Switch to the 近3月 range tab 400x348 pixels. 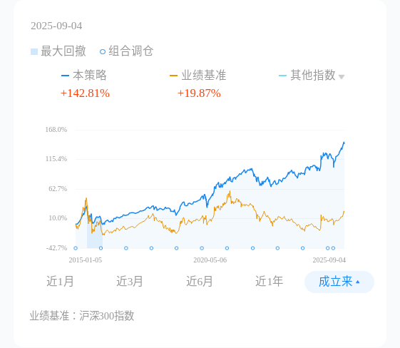[x=130, y=282]
